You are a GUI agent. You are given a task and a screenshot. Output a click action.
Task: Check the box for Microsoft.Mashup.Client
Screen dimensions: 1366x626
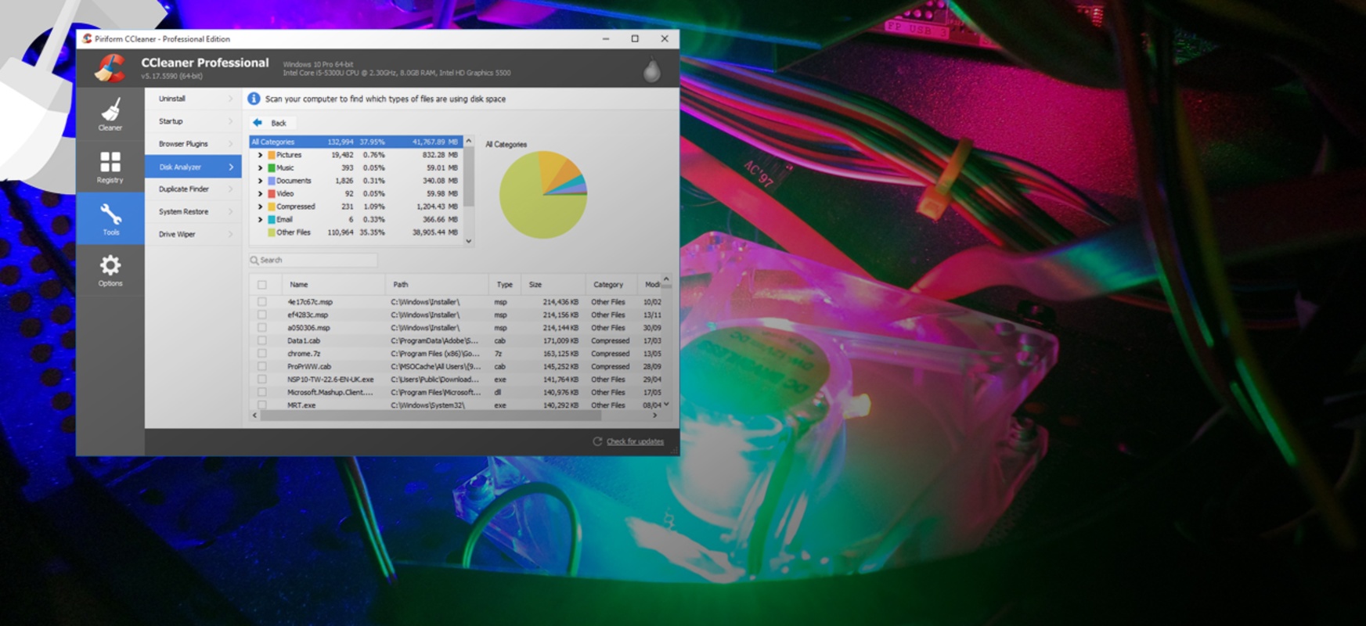point(262,392)
